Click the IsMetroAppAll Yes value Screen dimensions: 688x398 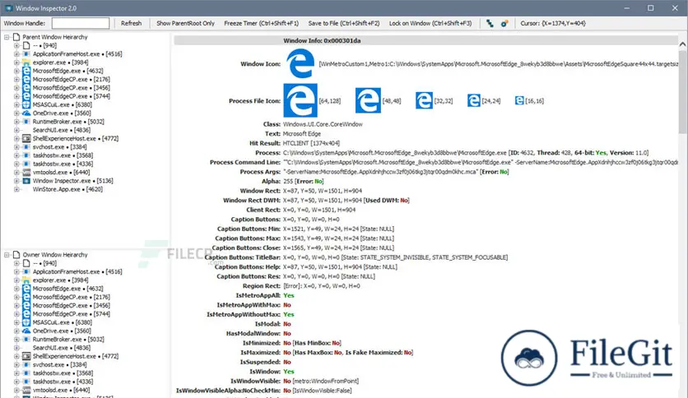point(288,295)
